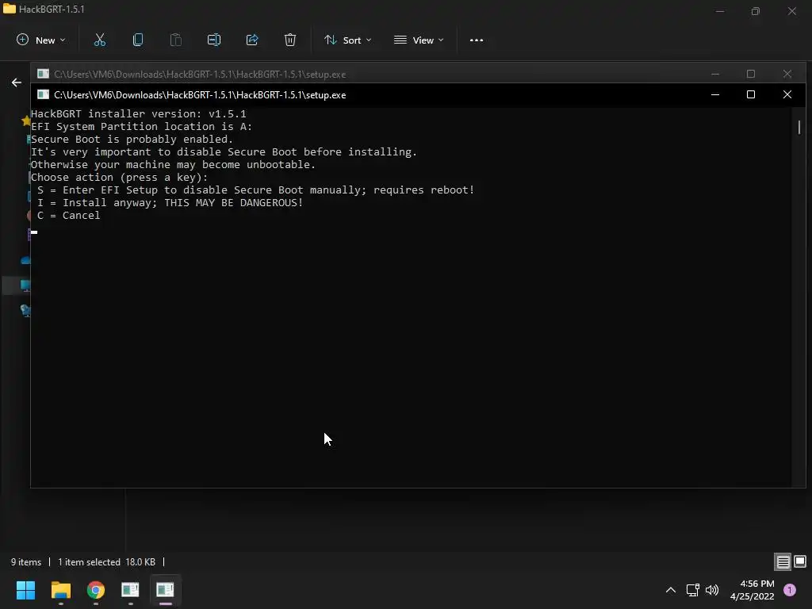Image resolution: width=812 pixels, height=609 pixels.
Task: Click the Delete trash can icon
Action: [x=290, y=40]
